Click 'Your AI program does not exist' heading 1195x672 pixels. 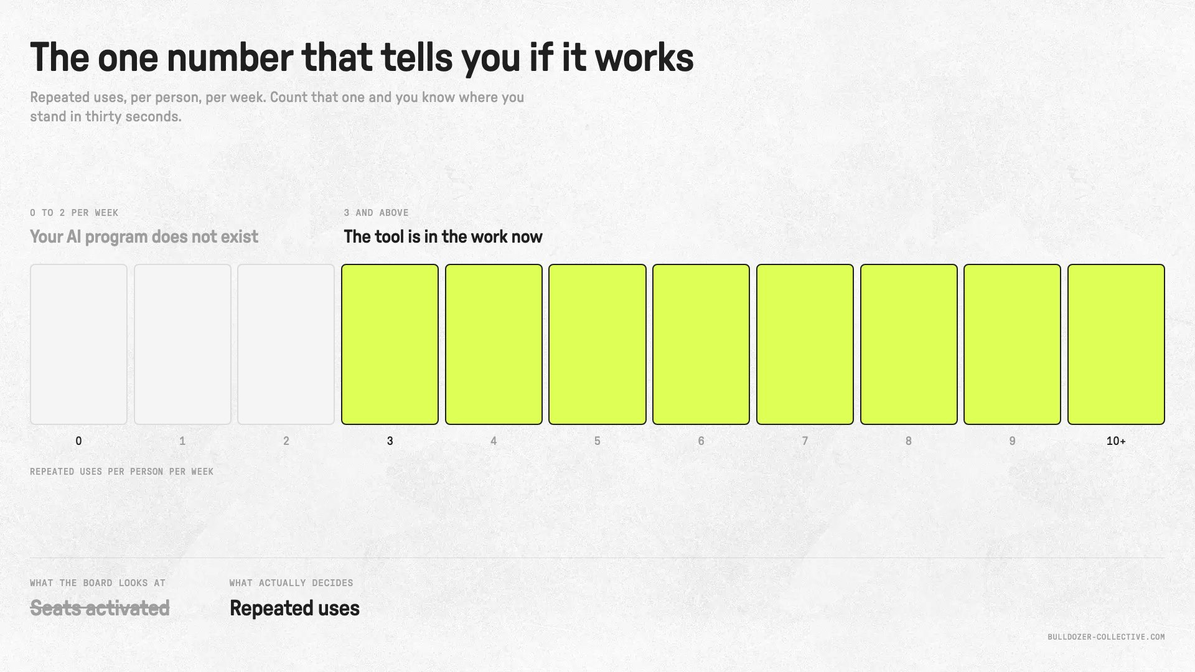144,236
